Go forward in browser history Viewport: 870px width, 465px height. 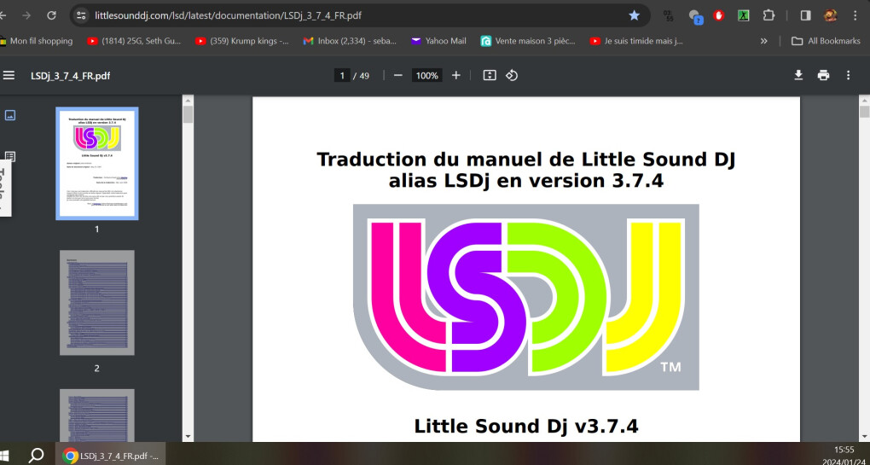(x=26, y=15)
